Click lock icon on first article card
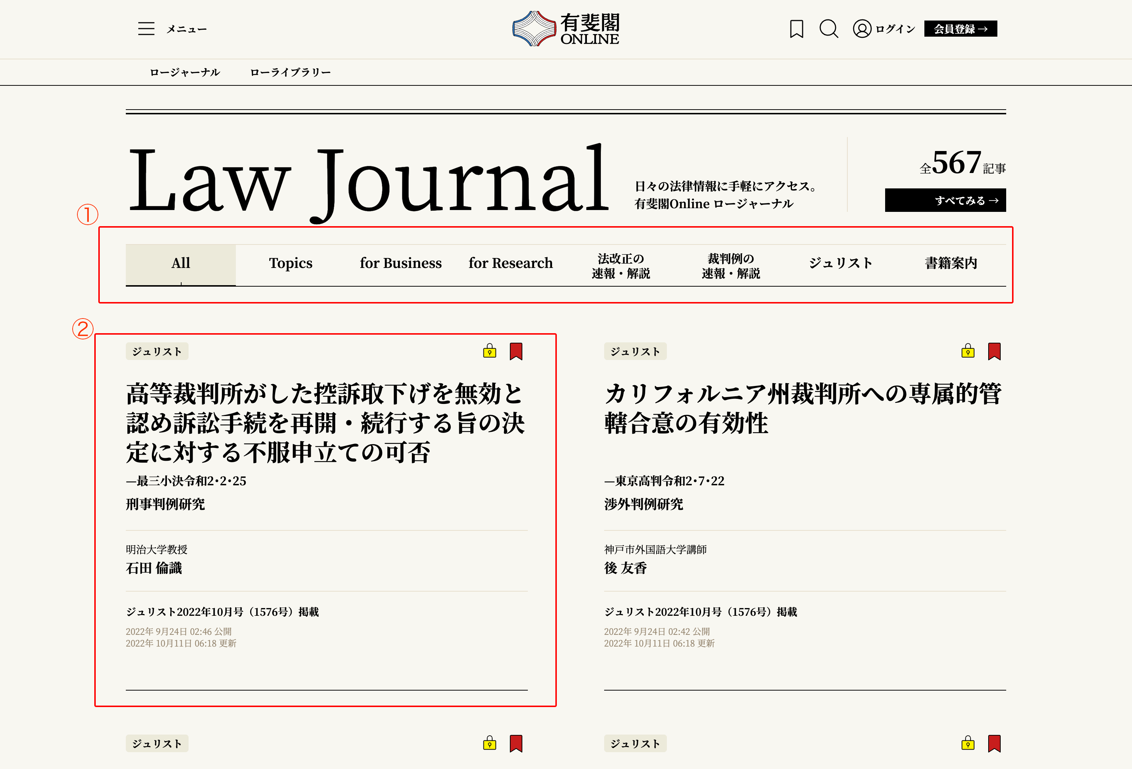 pos(490,351)
